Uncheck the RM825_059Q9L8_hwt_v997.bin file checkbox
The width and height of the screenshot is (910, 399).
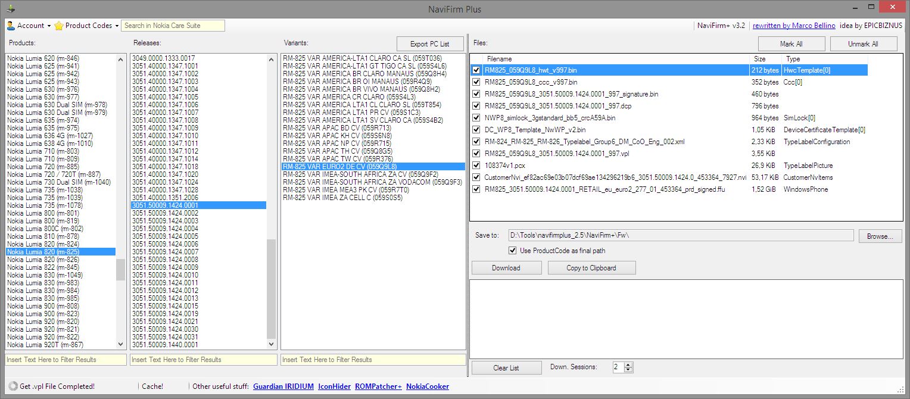pyautogui.click(x=476, y=70)
